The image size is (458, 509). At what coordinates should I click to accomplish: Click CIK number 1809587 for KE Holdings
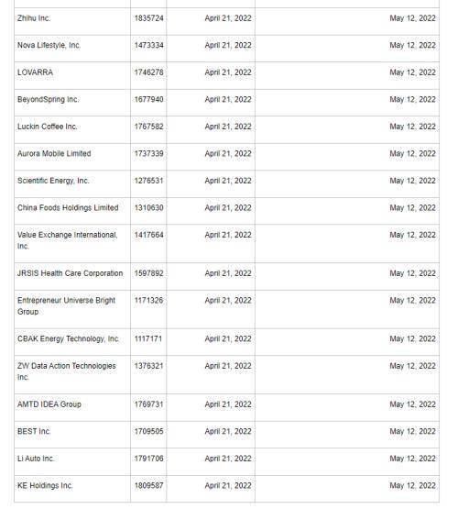coord(148,485)
